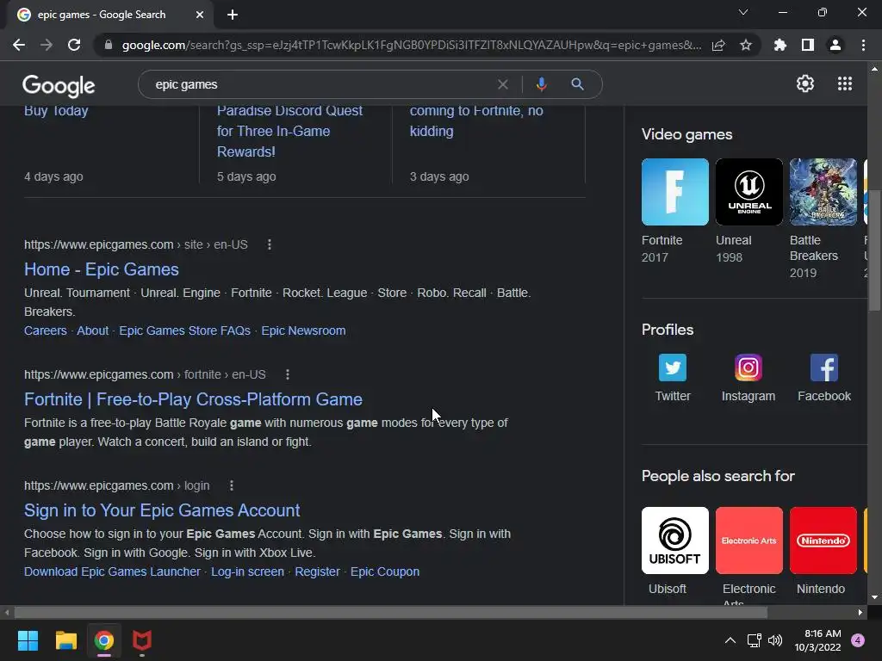Open volume control in system tray

775,640
